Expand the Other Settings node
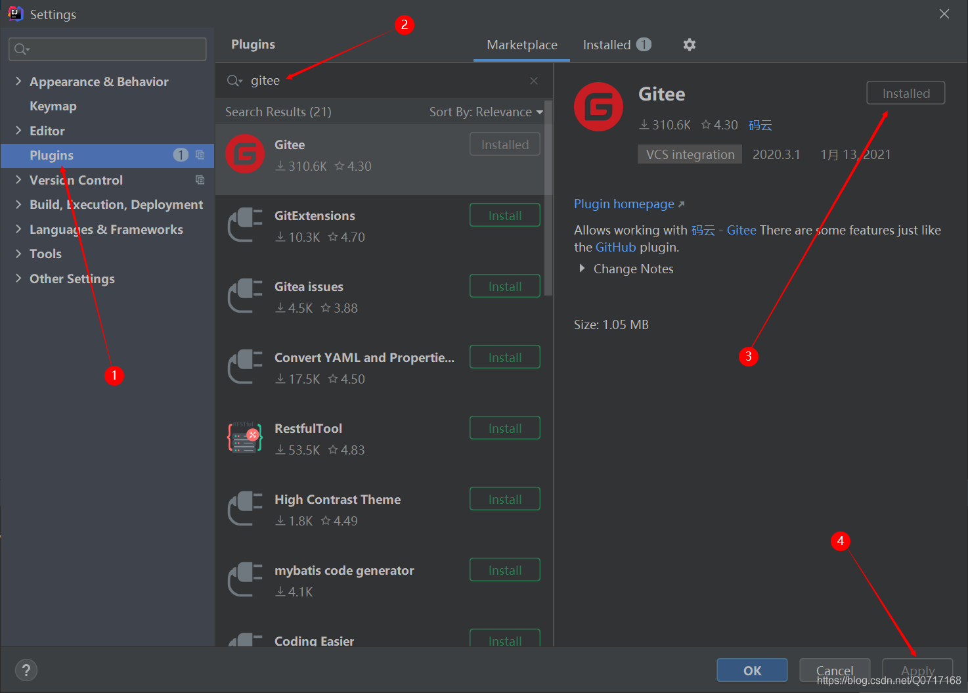 18,278
